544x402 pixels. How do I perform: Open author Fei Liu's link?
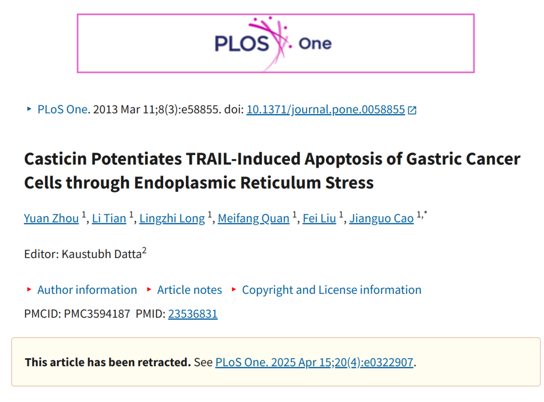(x=319, y=218)
